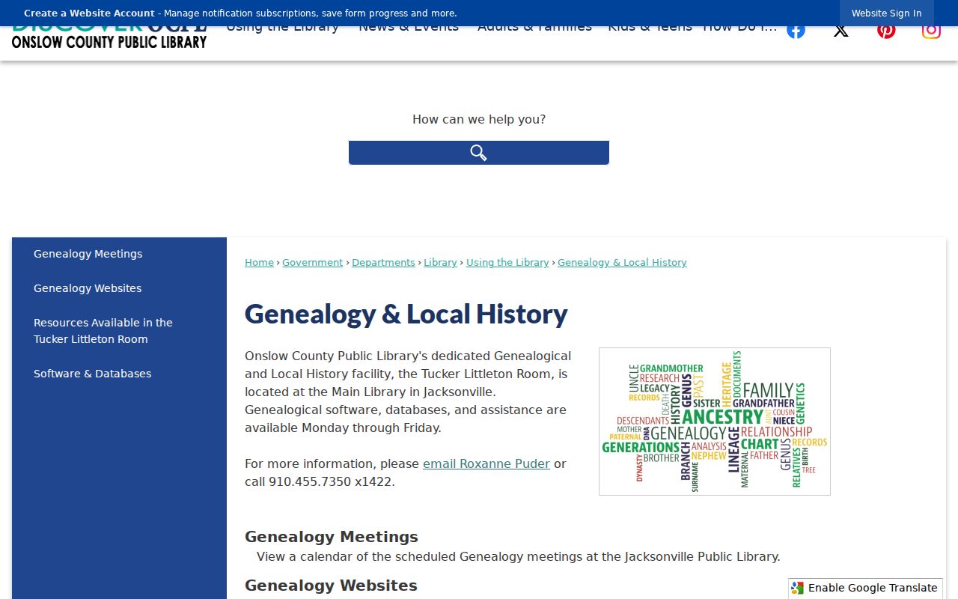Open Resources Available in the Tucker Littleton Room
958x599 pixels.
tap(103, 331)
